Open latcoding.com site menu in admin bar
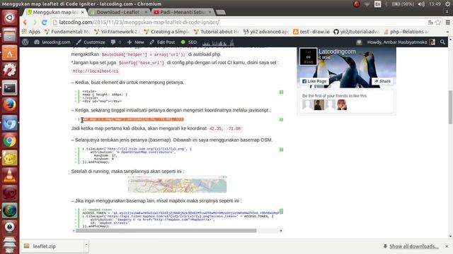The height and width of the screenshot is (254, 453). 52,42
